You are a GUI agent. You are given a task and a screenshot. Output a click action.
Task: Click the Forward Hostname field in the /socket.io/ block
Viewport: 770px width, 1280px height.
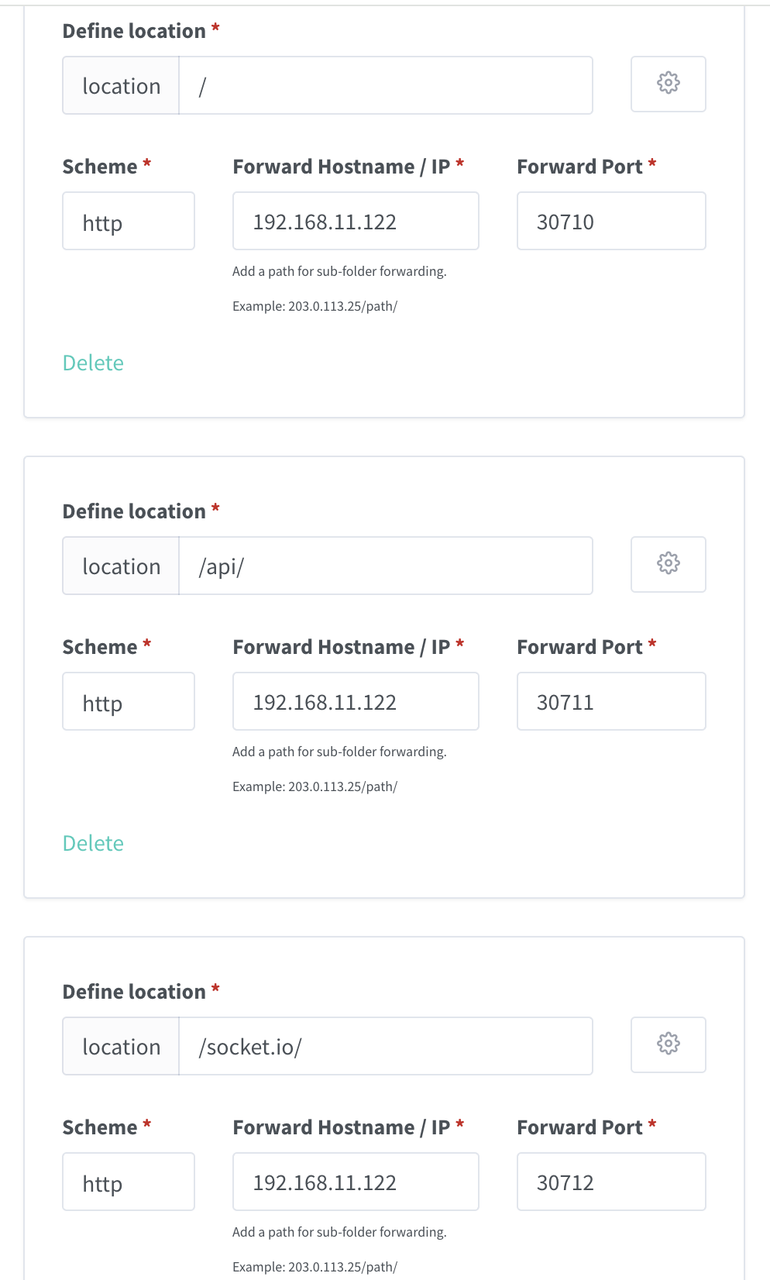[356, 1182]
